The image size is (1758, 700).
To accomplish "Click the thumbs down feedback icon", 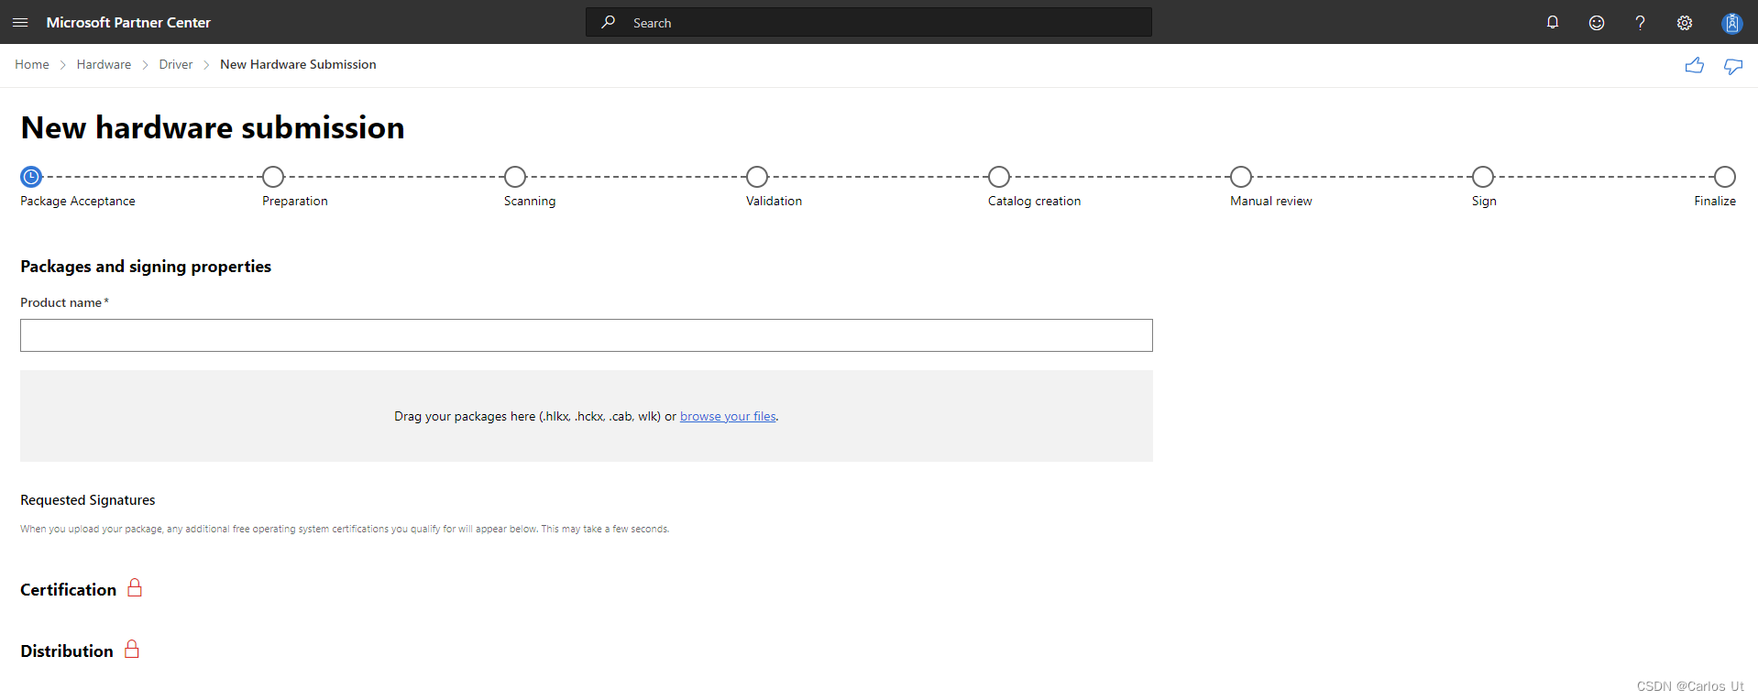I will [1733, 66].
